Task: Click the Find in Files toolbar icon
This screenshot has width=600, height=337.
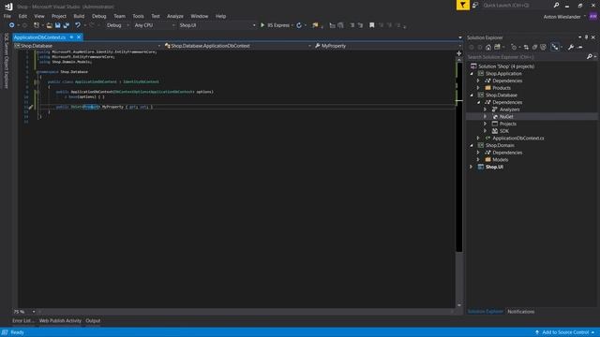Action: [x=315, y=25]
